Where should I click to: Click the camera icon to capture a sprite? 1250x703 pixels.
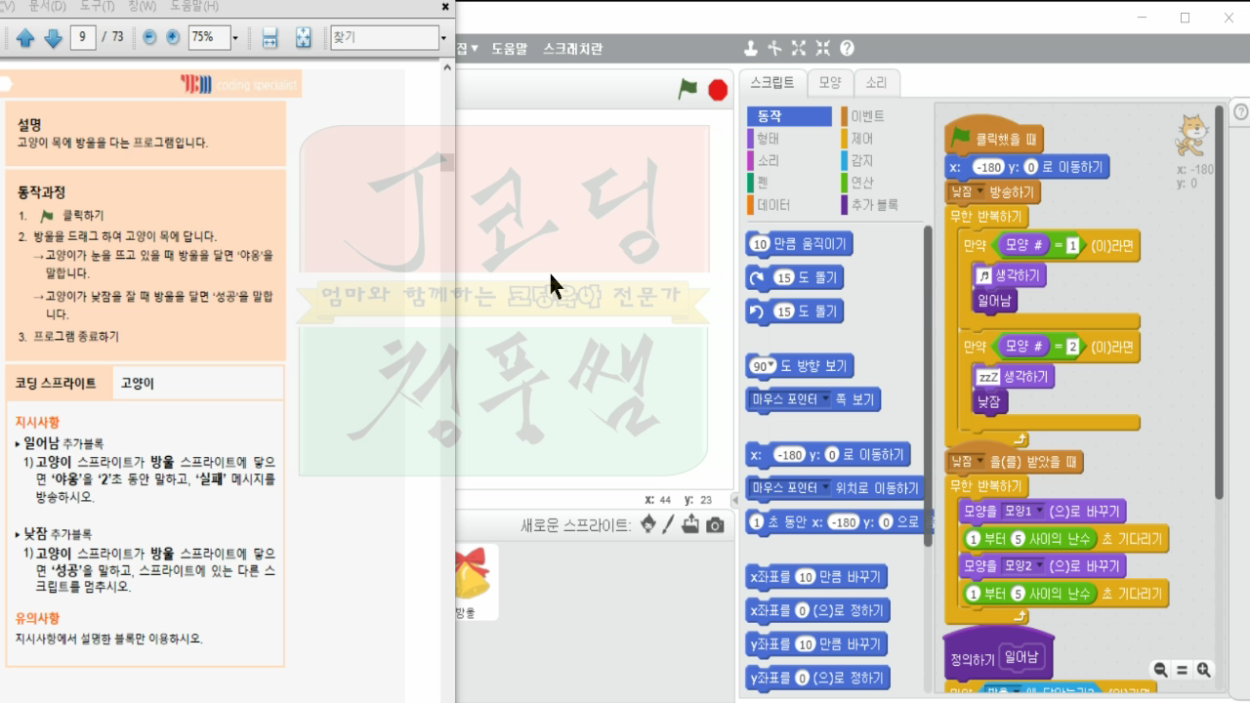point(716,524)
